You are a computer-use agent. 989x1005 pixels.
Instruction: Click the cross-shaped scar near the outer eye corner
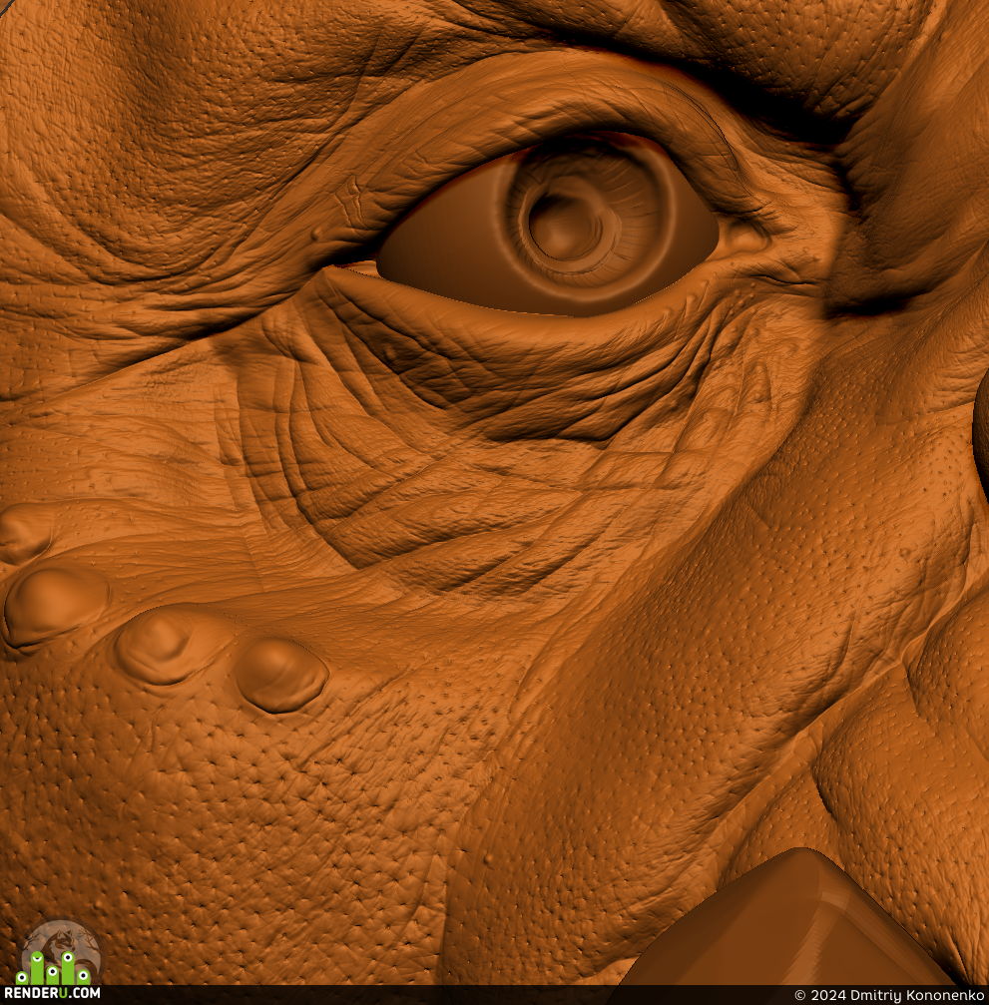tap(349, 194)
